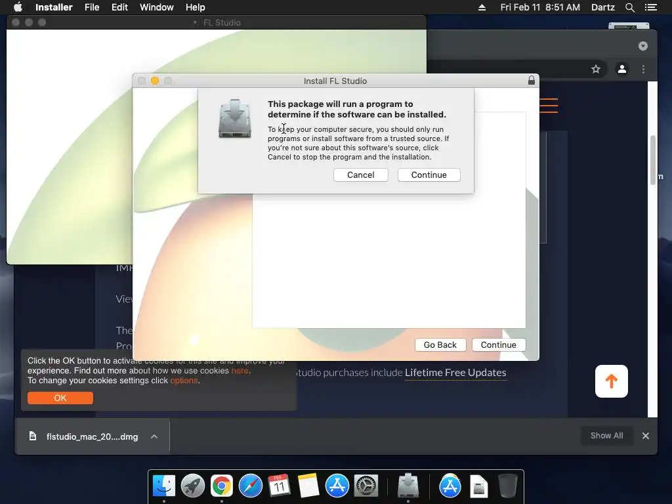Click the Dartz user name in menu bar
This screenshot has width=672, height=504.
[602, 7]
